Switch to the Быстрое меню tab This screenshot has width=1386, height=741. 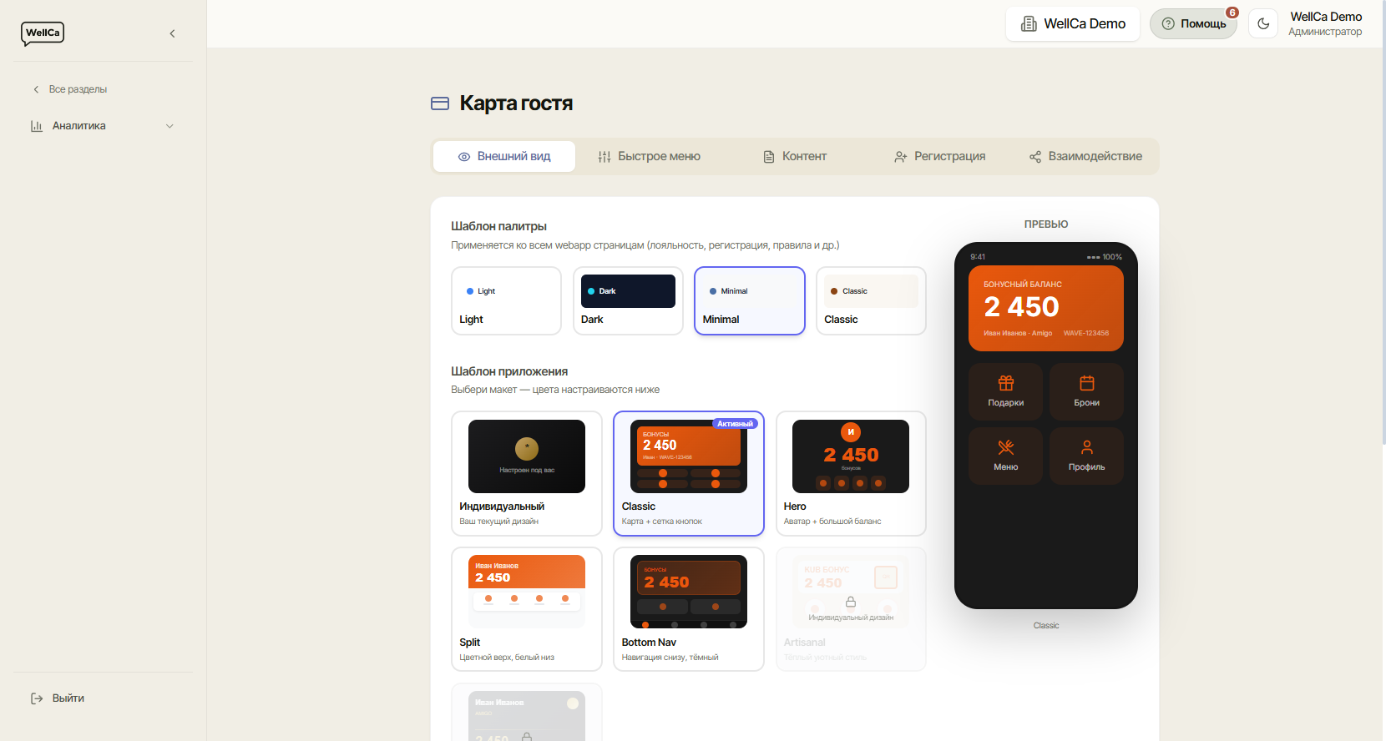pos(649,156)
